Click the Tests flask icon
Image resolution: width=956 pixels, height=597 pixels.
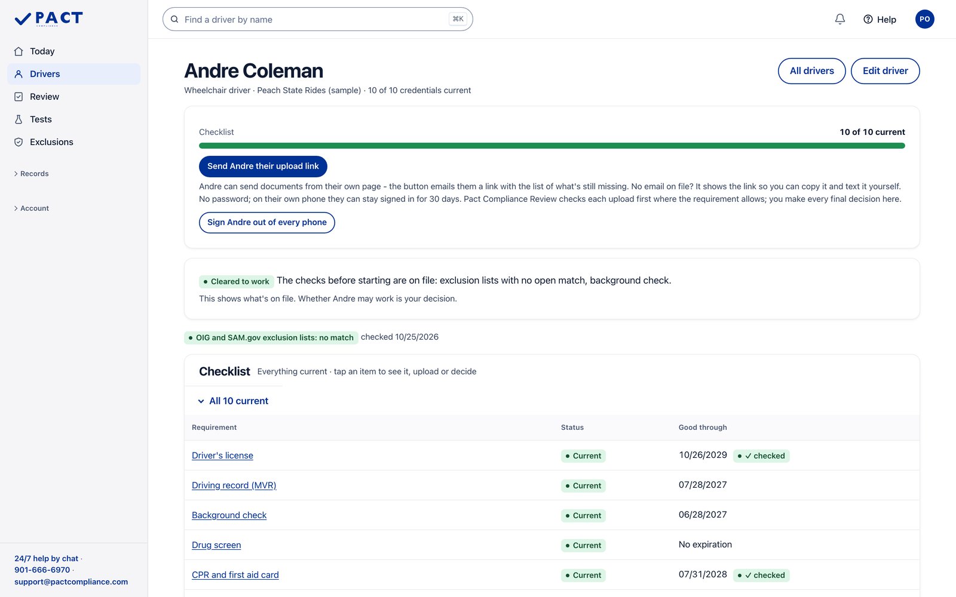point(19,119)
